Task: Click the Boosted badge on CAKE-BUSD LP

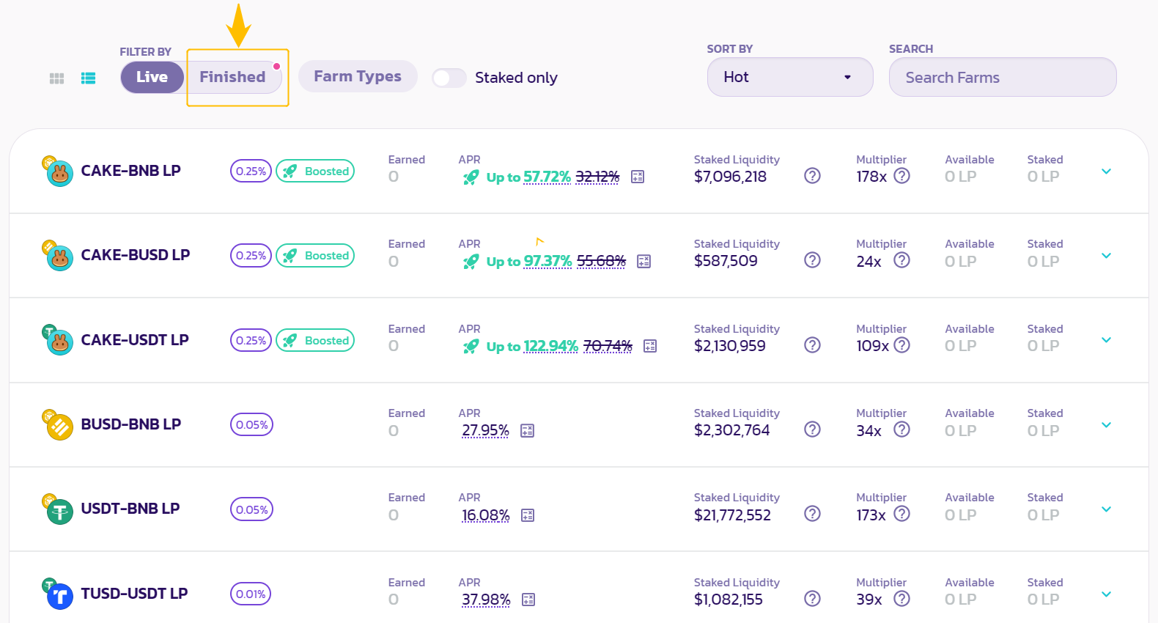Action: click(315, 255)
